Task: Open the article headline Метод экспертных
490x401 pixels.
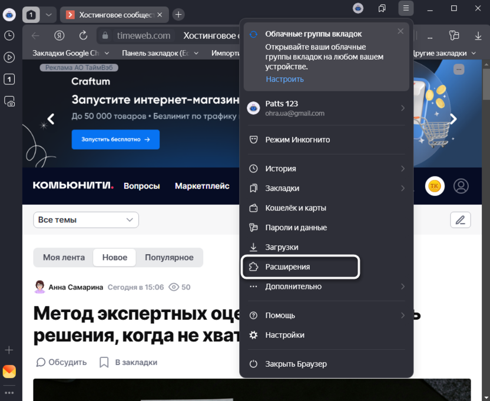Action: [136, 324]
